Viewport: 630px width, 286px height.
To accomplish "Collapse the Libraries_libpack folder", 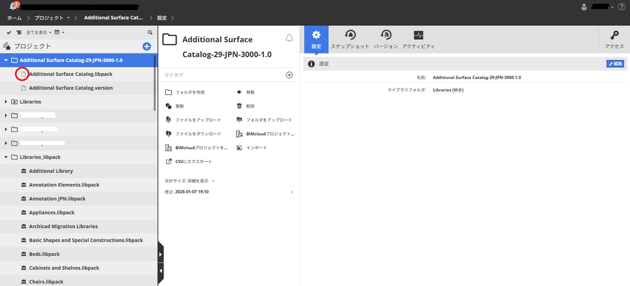I will coord(6,157).
